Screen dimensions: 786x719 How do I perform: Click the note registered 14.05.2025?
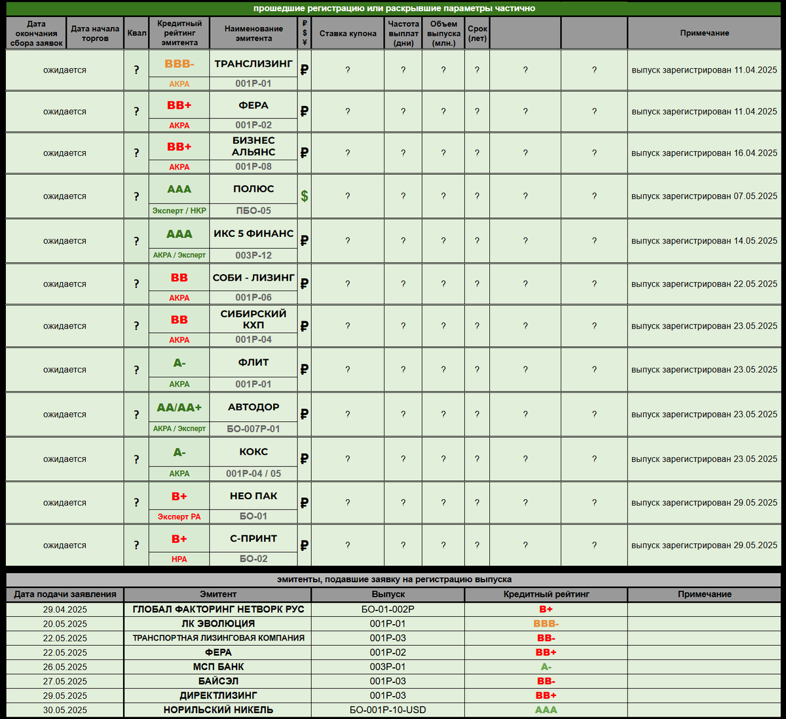705,241
